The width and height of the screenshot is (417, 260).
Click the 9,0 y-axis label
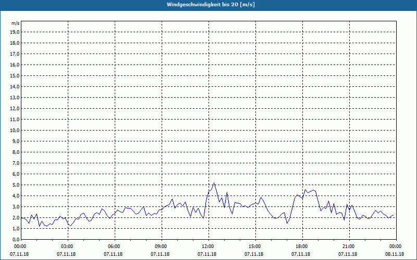pos(16,141)
